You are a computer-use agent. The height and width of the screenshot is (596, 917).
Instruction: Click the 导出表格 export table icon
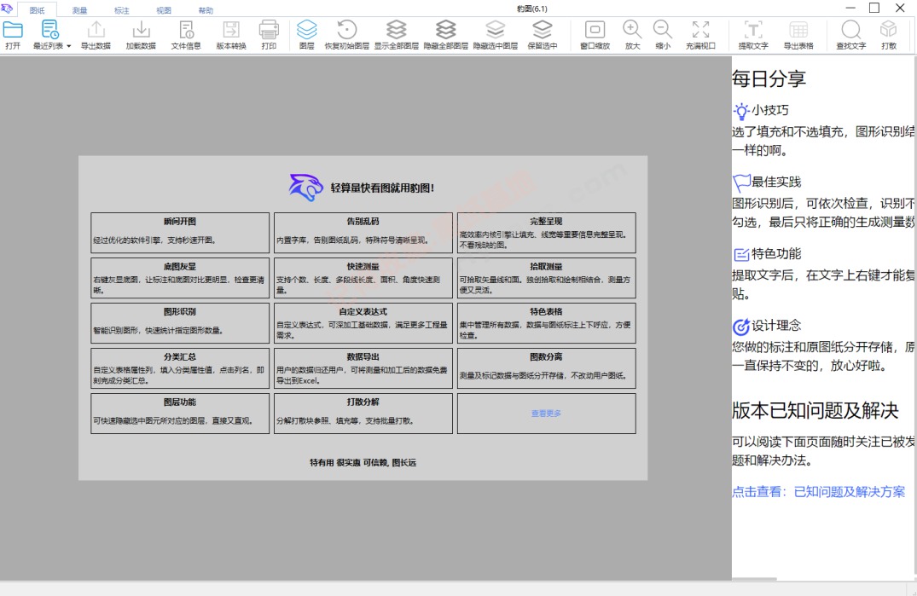pyautogui.click(x=798, y=29)
